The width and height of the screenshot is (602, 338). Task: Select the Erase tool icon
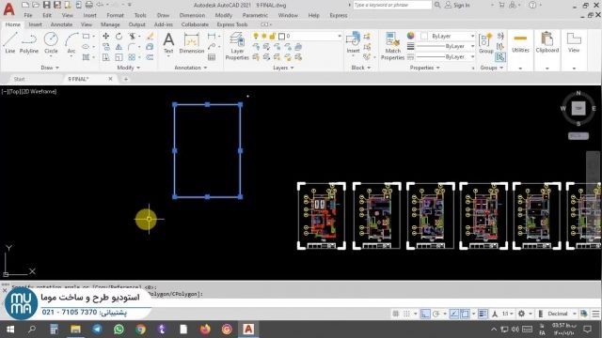[150, 36]
